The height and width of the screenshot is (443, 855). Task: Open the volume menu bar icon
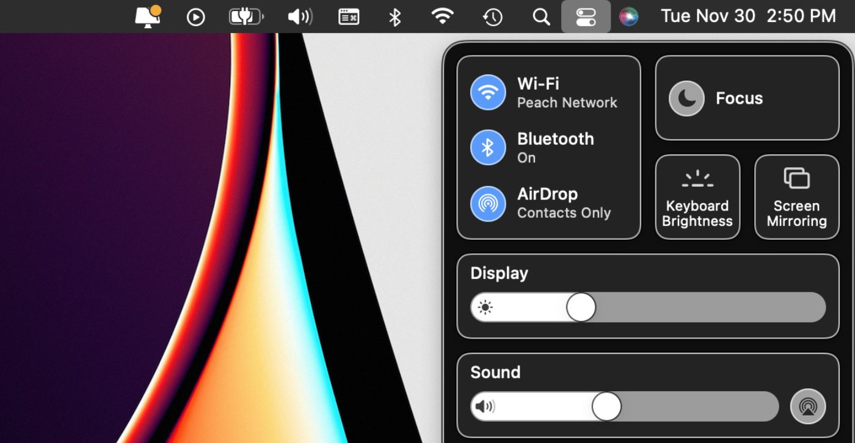click(x=300, y=16)
